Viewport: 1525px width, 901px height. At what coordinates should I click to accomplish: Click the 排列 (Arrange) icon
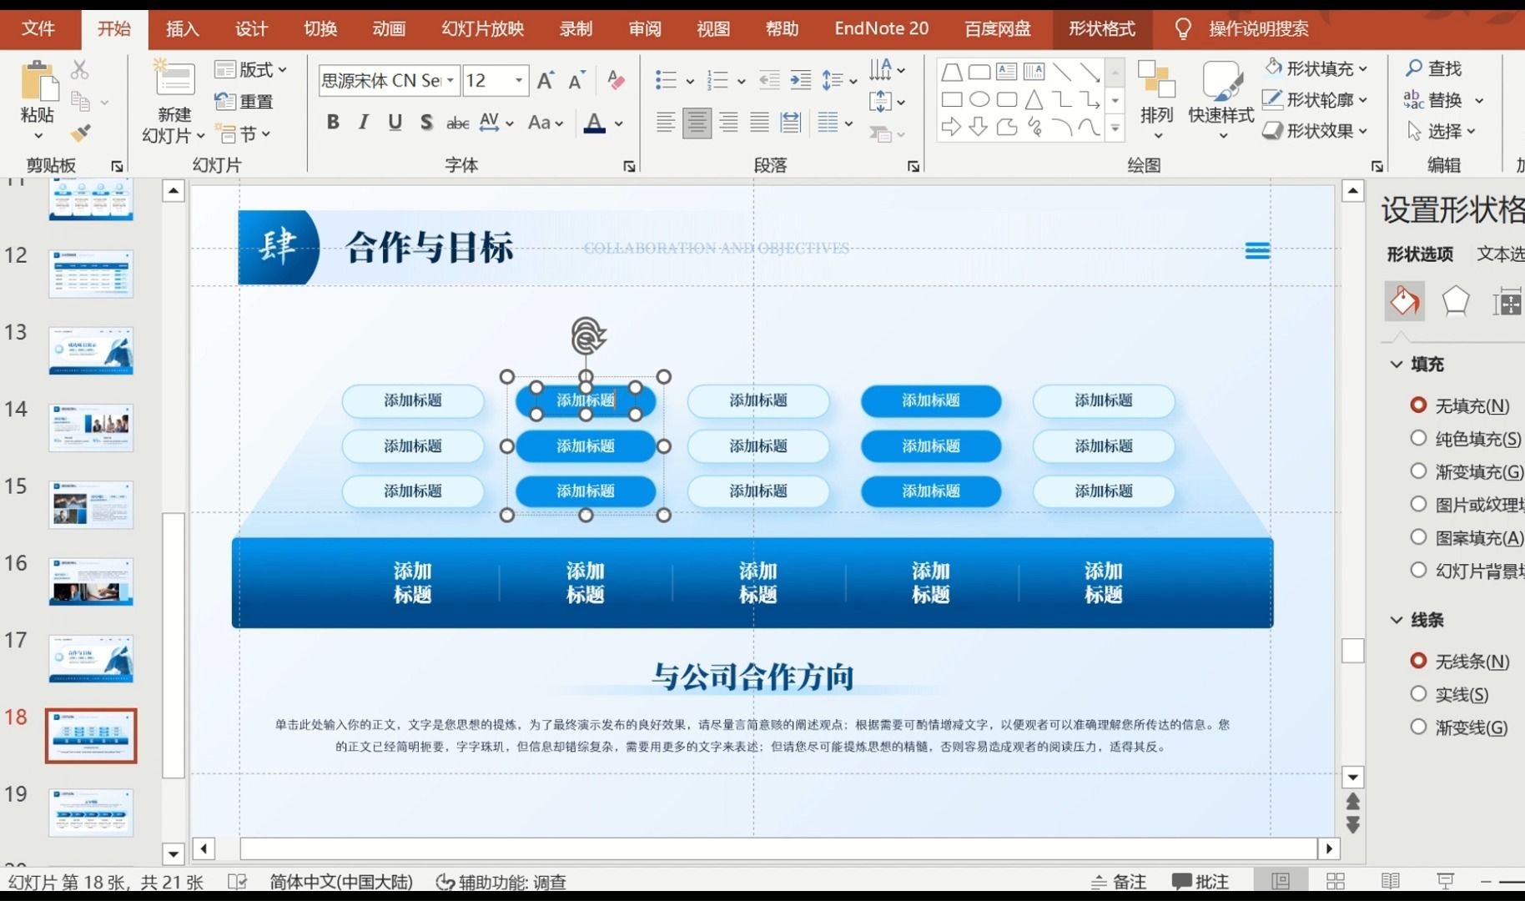click(x=1157, y=94)
